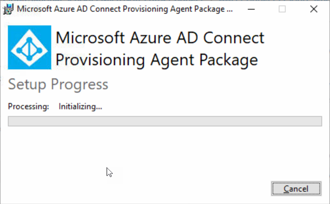Click the "Initializing..." status text
Screen dimensions: 330x204
80,106
